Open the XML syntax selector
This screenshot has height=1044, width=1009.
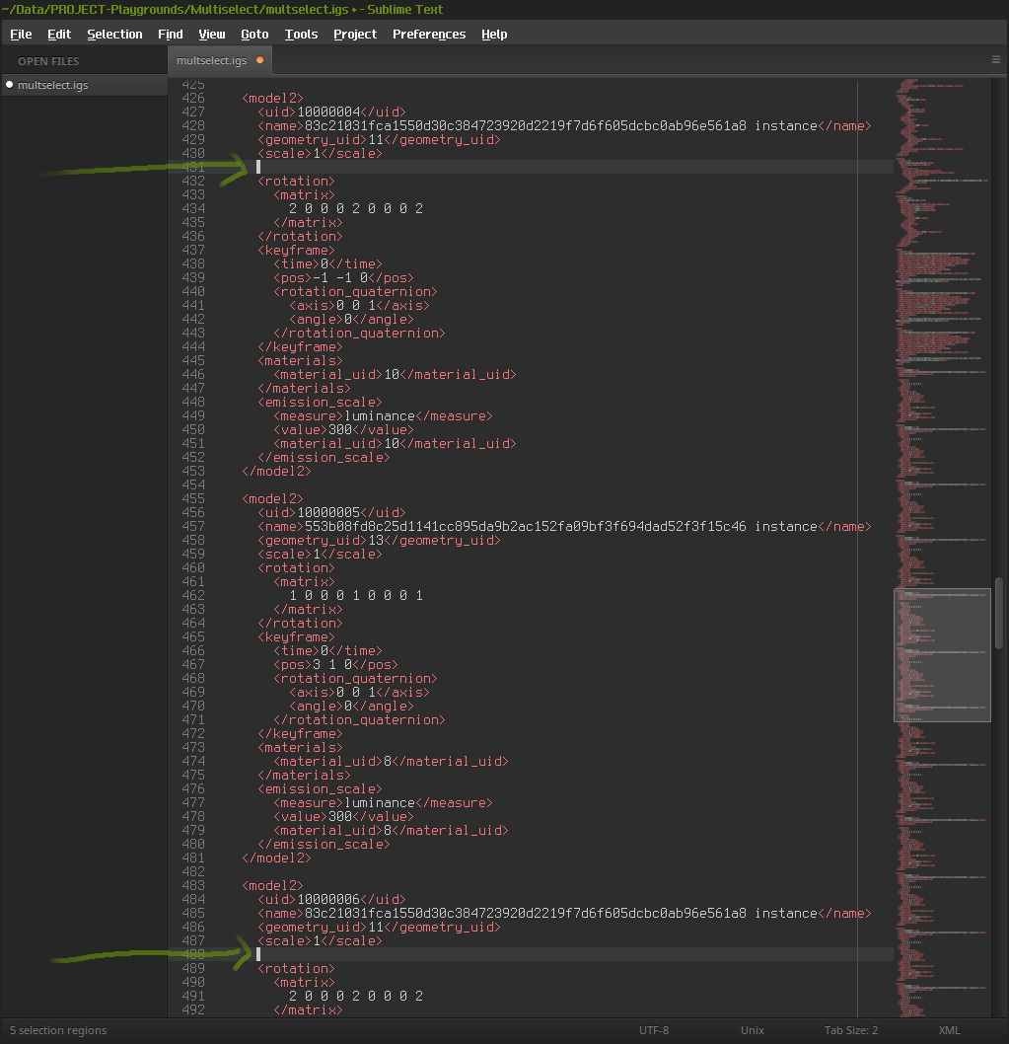(x=949, y=1030)
